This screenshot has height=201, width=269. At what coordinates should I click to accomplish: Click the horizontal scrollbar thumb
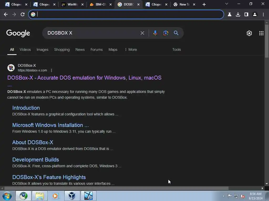click(116, 188)
